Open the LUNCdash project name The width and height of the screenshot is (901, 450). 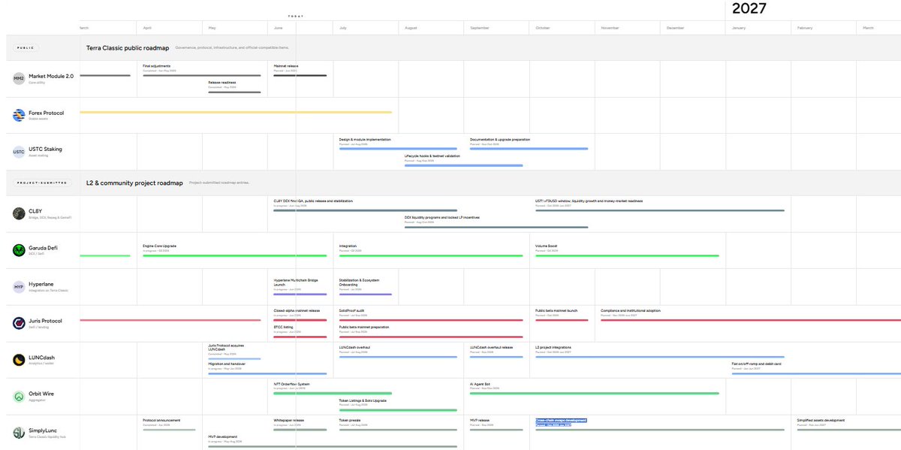click(x=42, y=358)
